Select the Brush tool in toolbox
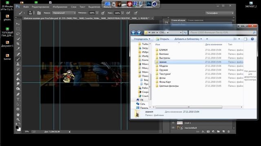Viewport: 261px width, 146px height. [x=18, y=59]
